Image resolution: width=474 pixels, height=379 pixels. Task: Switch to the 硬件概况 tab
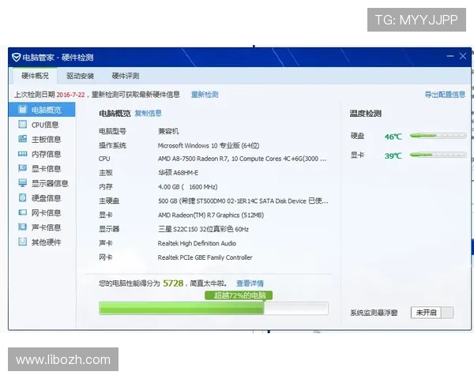(35, 76)
